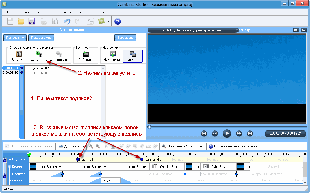Click the Вставить (paste text) caption icon
This screenshot has width=310, height=193.
point(19,54)
